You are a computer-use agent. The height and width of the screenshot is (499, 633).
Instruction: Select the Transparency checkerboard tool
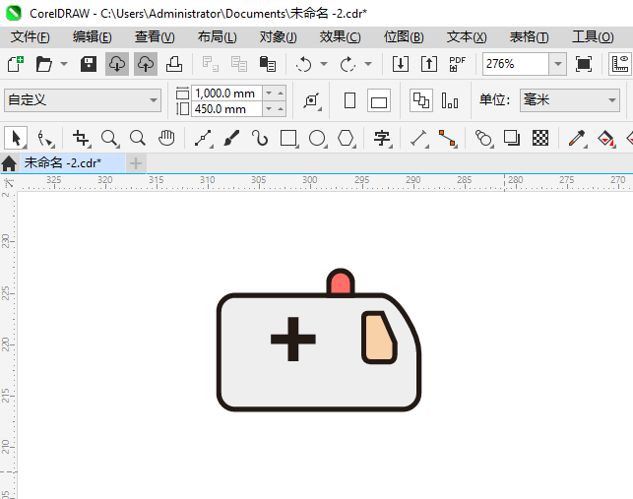pyautogui.click(x=540, y=138)
